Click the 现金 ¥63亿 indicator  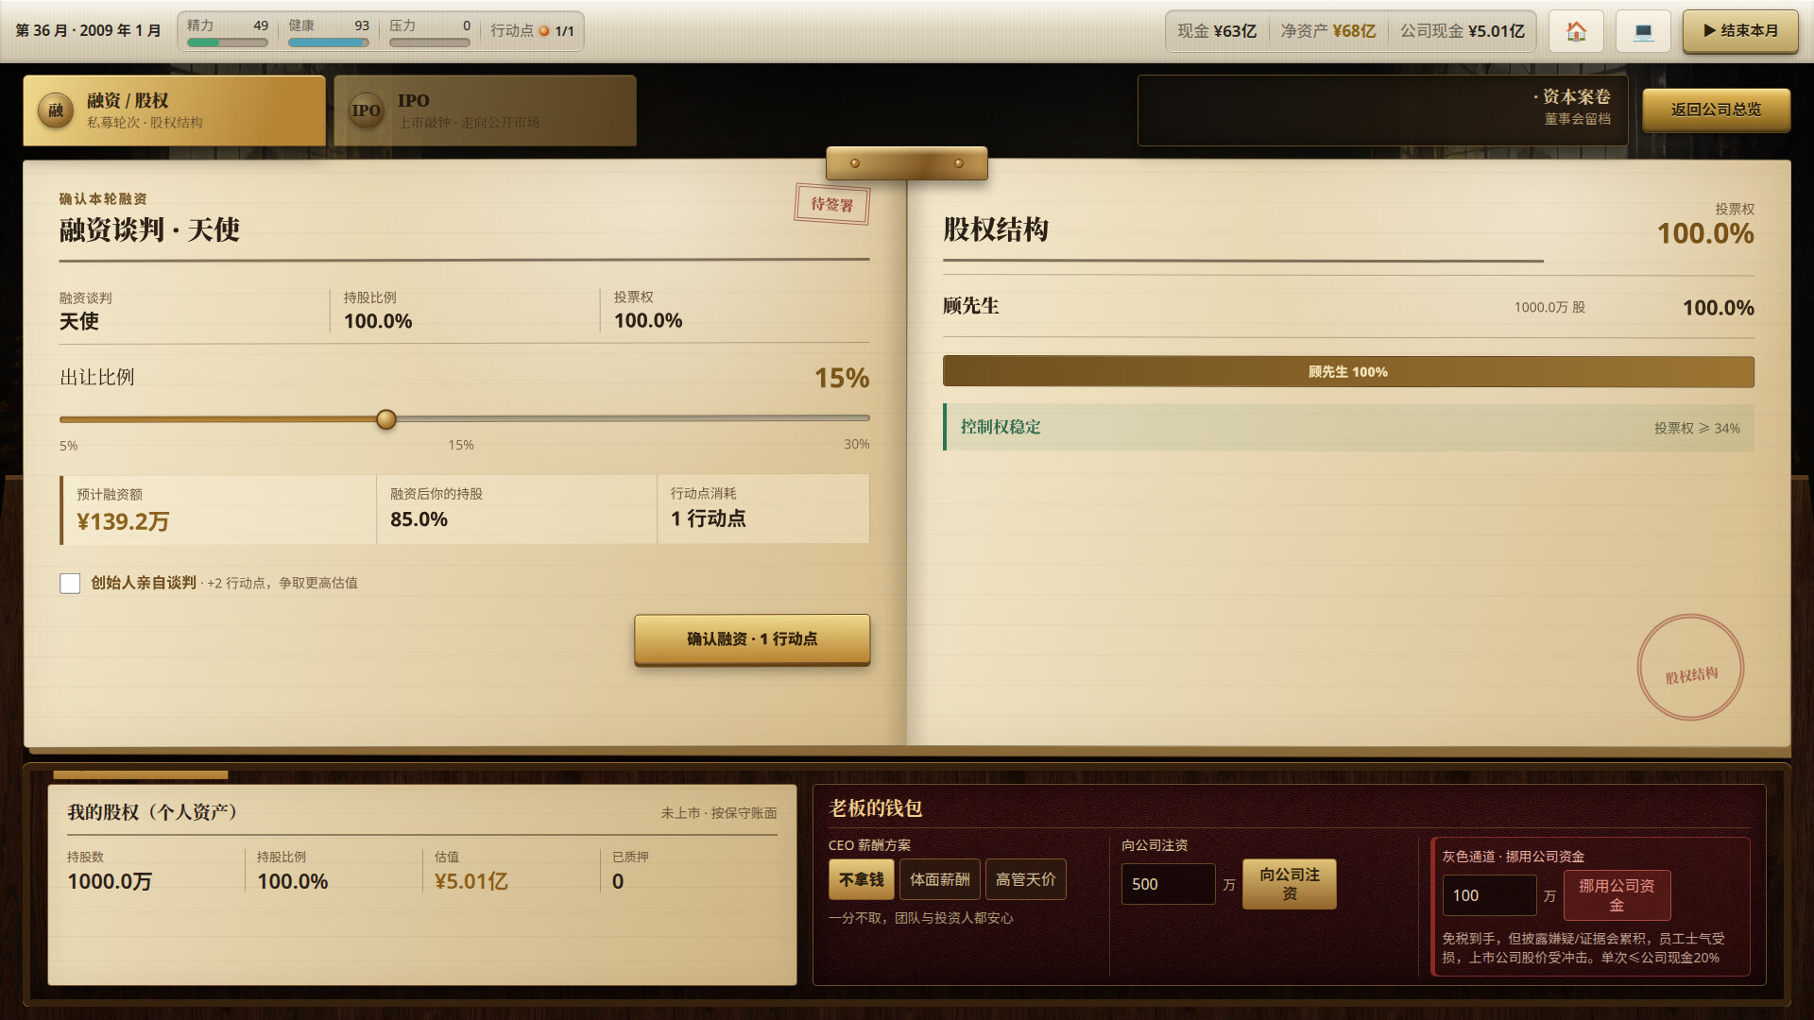point(1217,31)
